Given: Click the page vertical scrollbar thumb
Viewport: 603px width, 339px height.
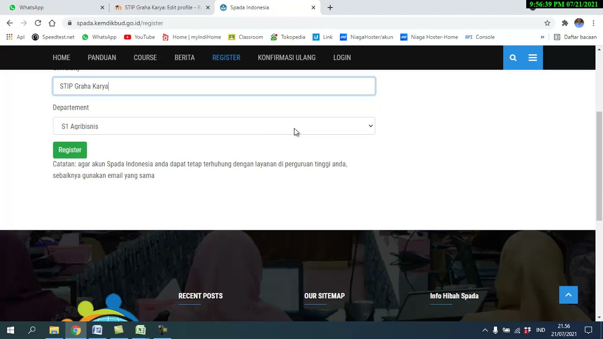Looking at the screenshot, I should coord(599,166).
